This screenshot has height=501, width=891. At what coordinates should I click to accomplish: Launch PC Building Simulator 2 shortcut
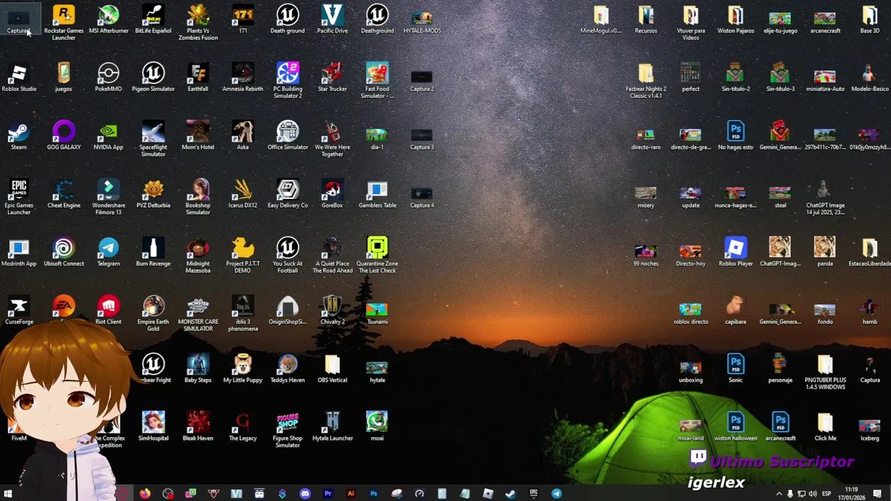(287, 80)
